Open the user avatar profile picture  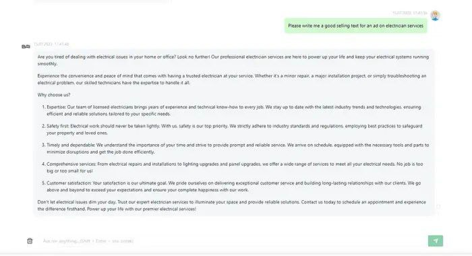coord(435,15)
